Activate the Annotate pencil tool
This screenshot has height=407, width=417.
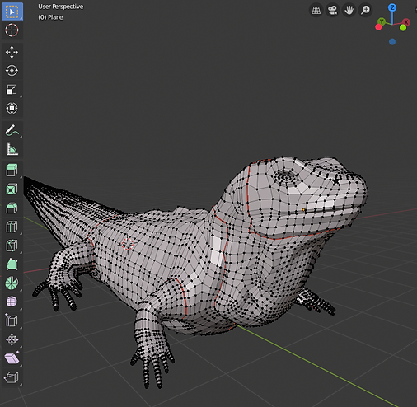click(x=12, y=130)
